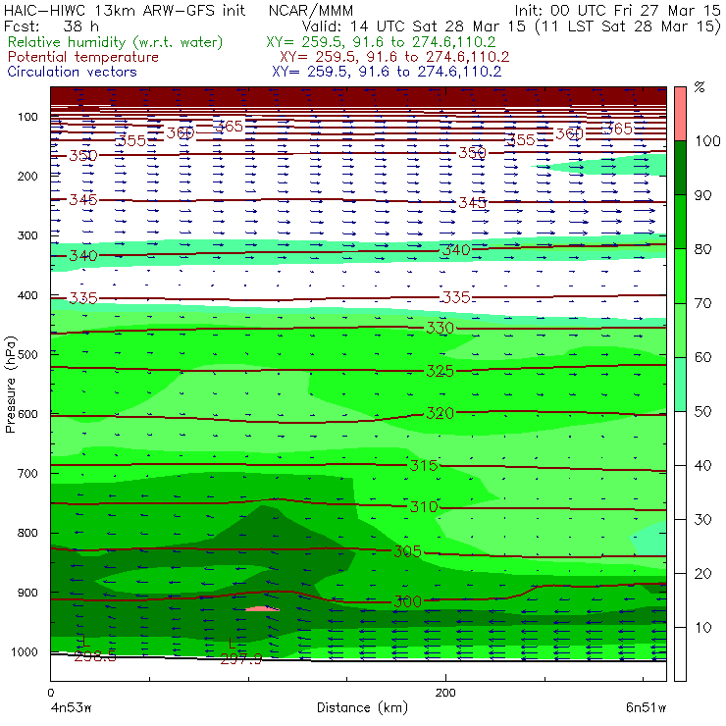Click the pink saturated humidity patch in plot
The width and height of the screenshot is (726, 726).
point(262,608)
